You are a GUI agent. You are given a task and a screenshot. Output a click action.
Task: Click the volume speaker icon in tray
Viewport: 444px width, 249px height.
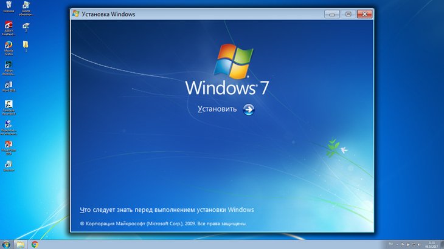pyautogui.click(x=419, y=245)
